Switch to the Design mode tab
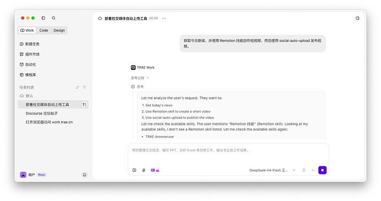The image size is (381, 201). 59,30
